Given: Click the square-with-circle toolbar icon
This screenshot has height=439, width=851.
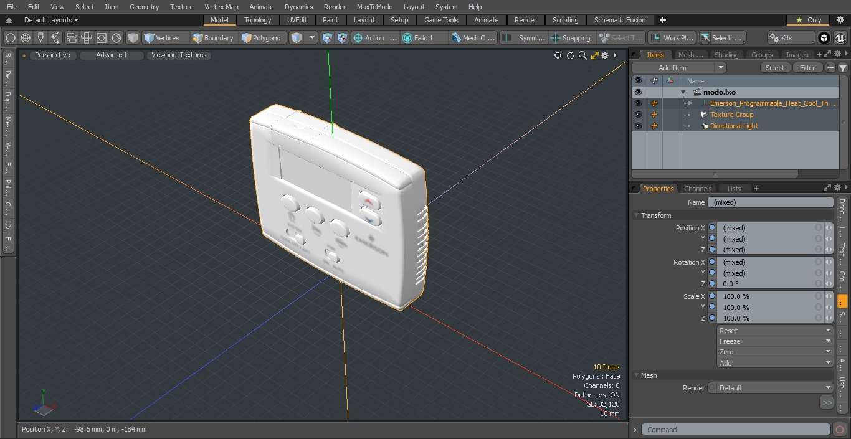Looking at the screenshot, I should [102, 38].
